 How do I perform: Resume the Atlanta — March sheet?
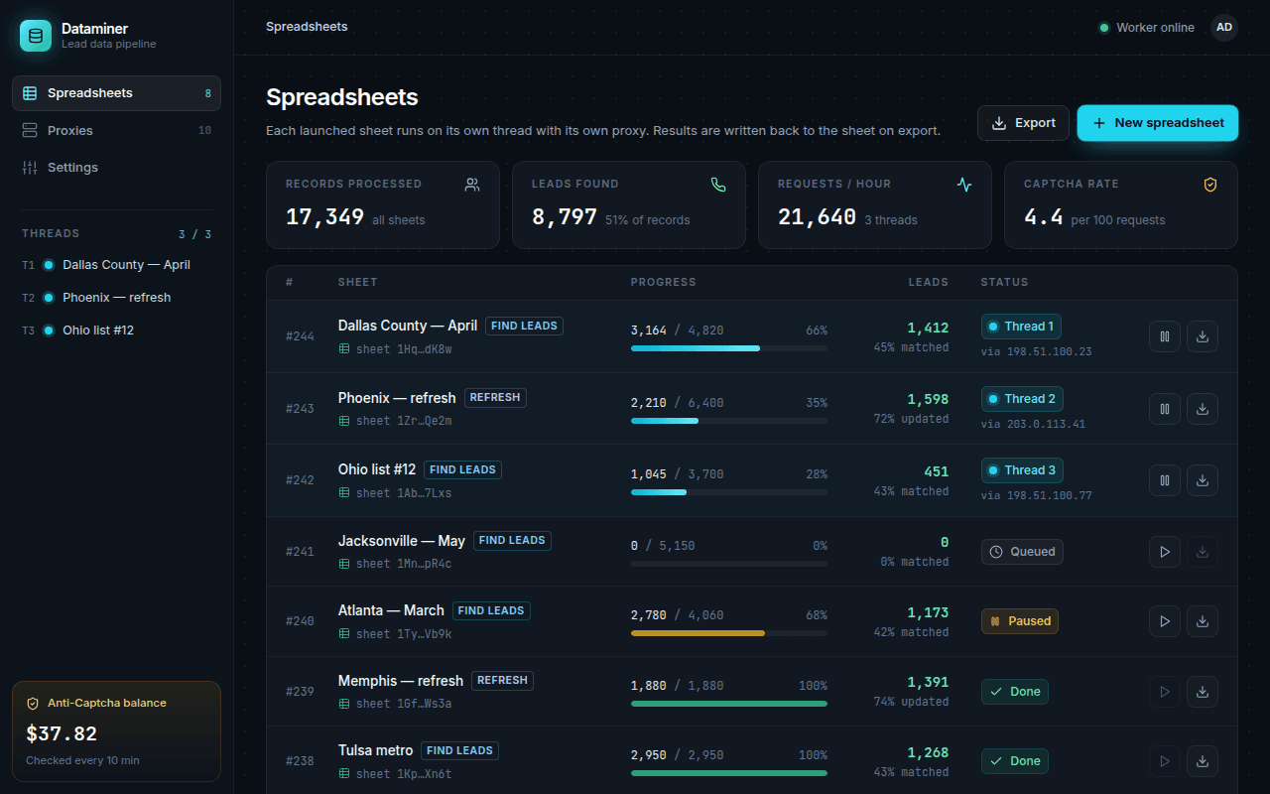click(x=1165, y=621)
